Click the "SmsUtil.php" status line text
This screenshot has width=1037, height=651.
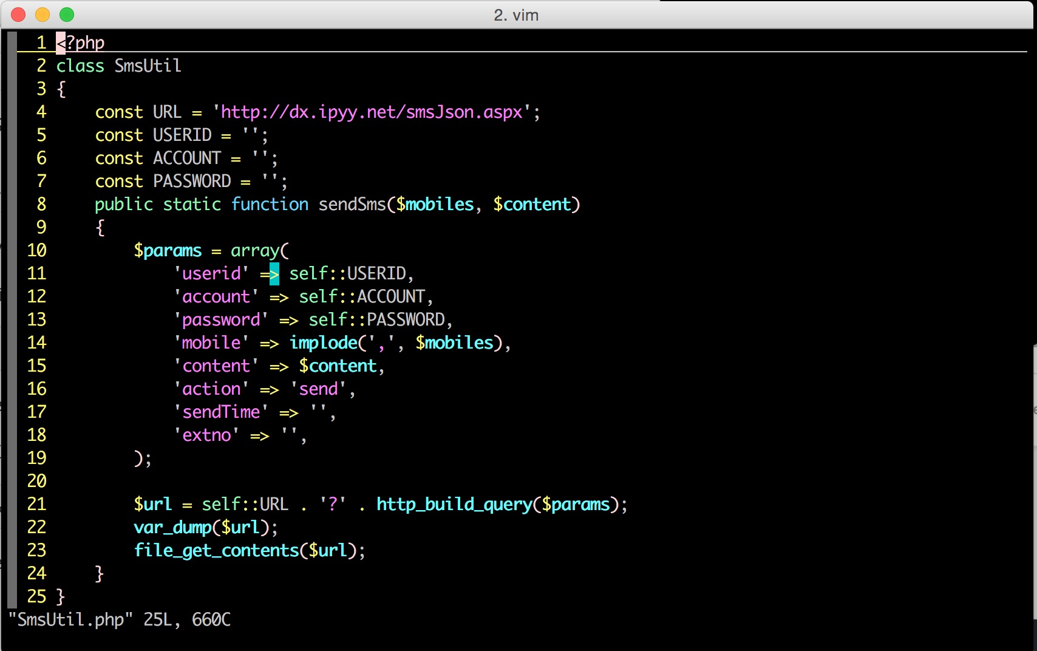click(70, 620)
